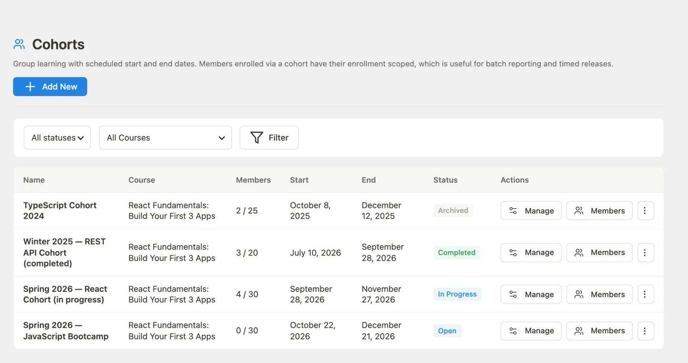Click the Cohorts page heading
Screen dimensions: 688x363
point(58,44)
